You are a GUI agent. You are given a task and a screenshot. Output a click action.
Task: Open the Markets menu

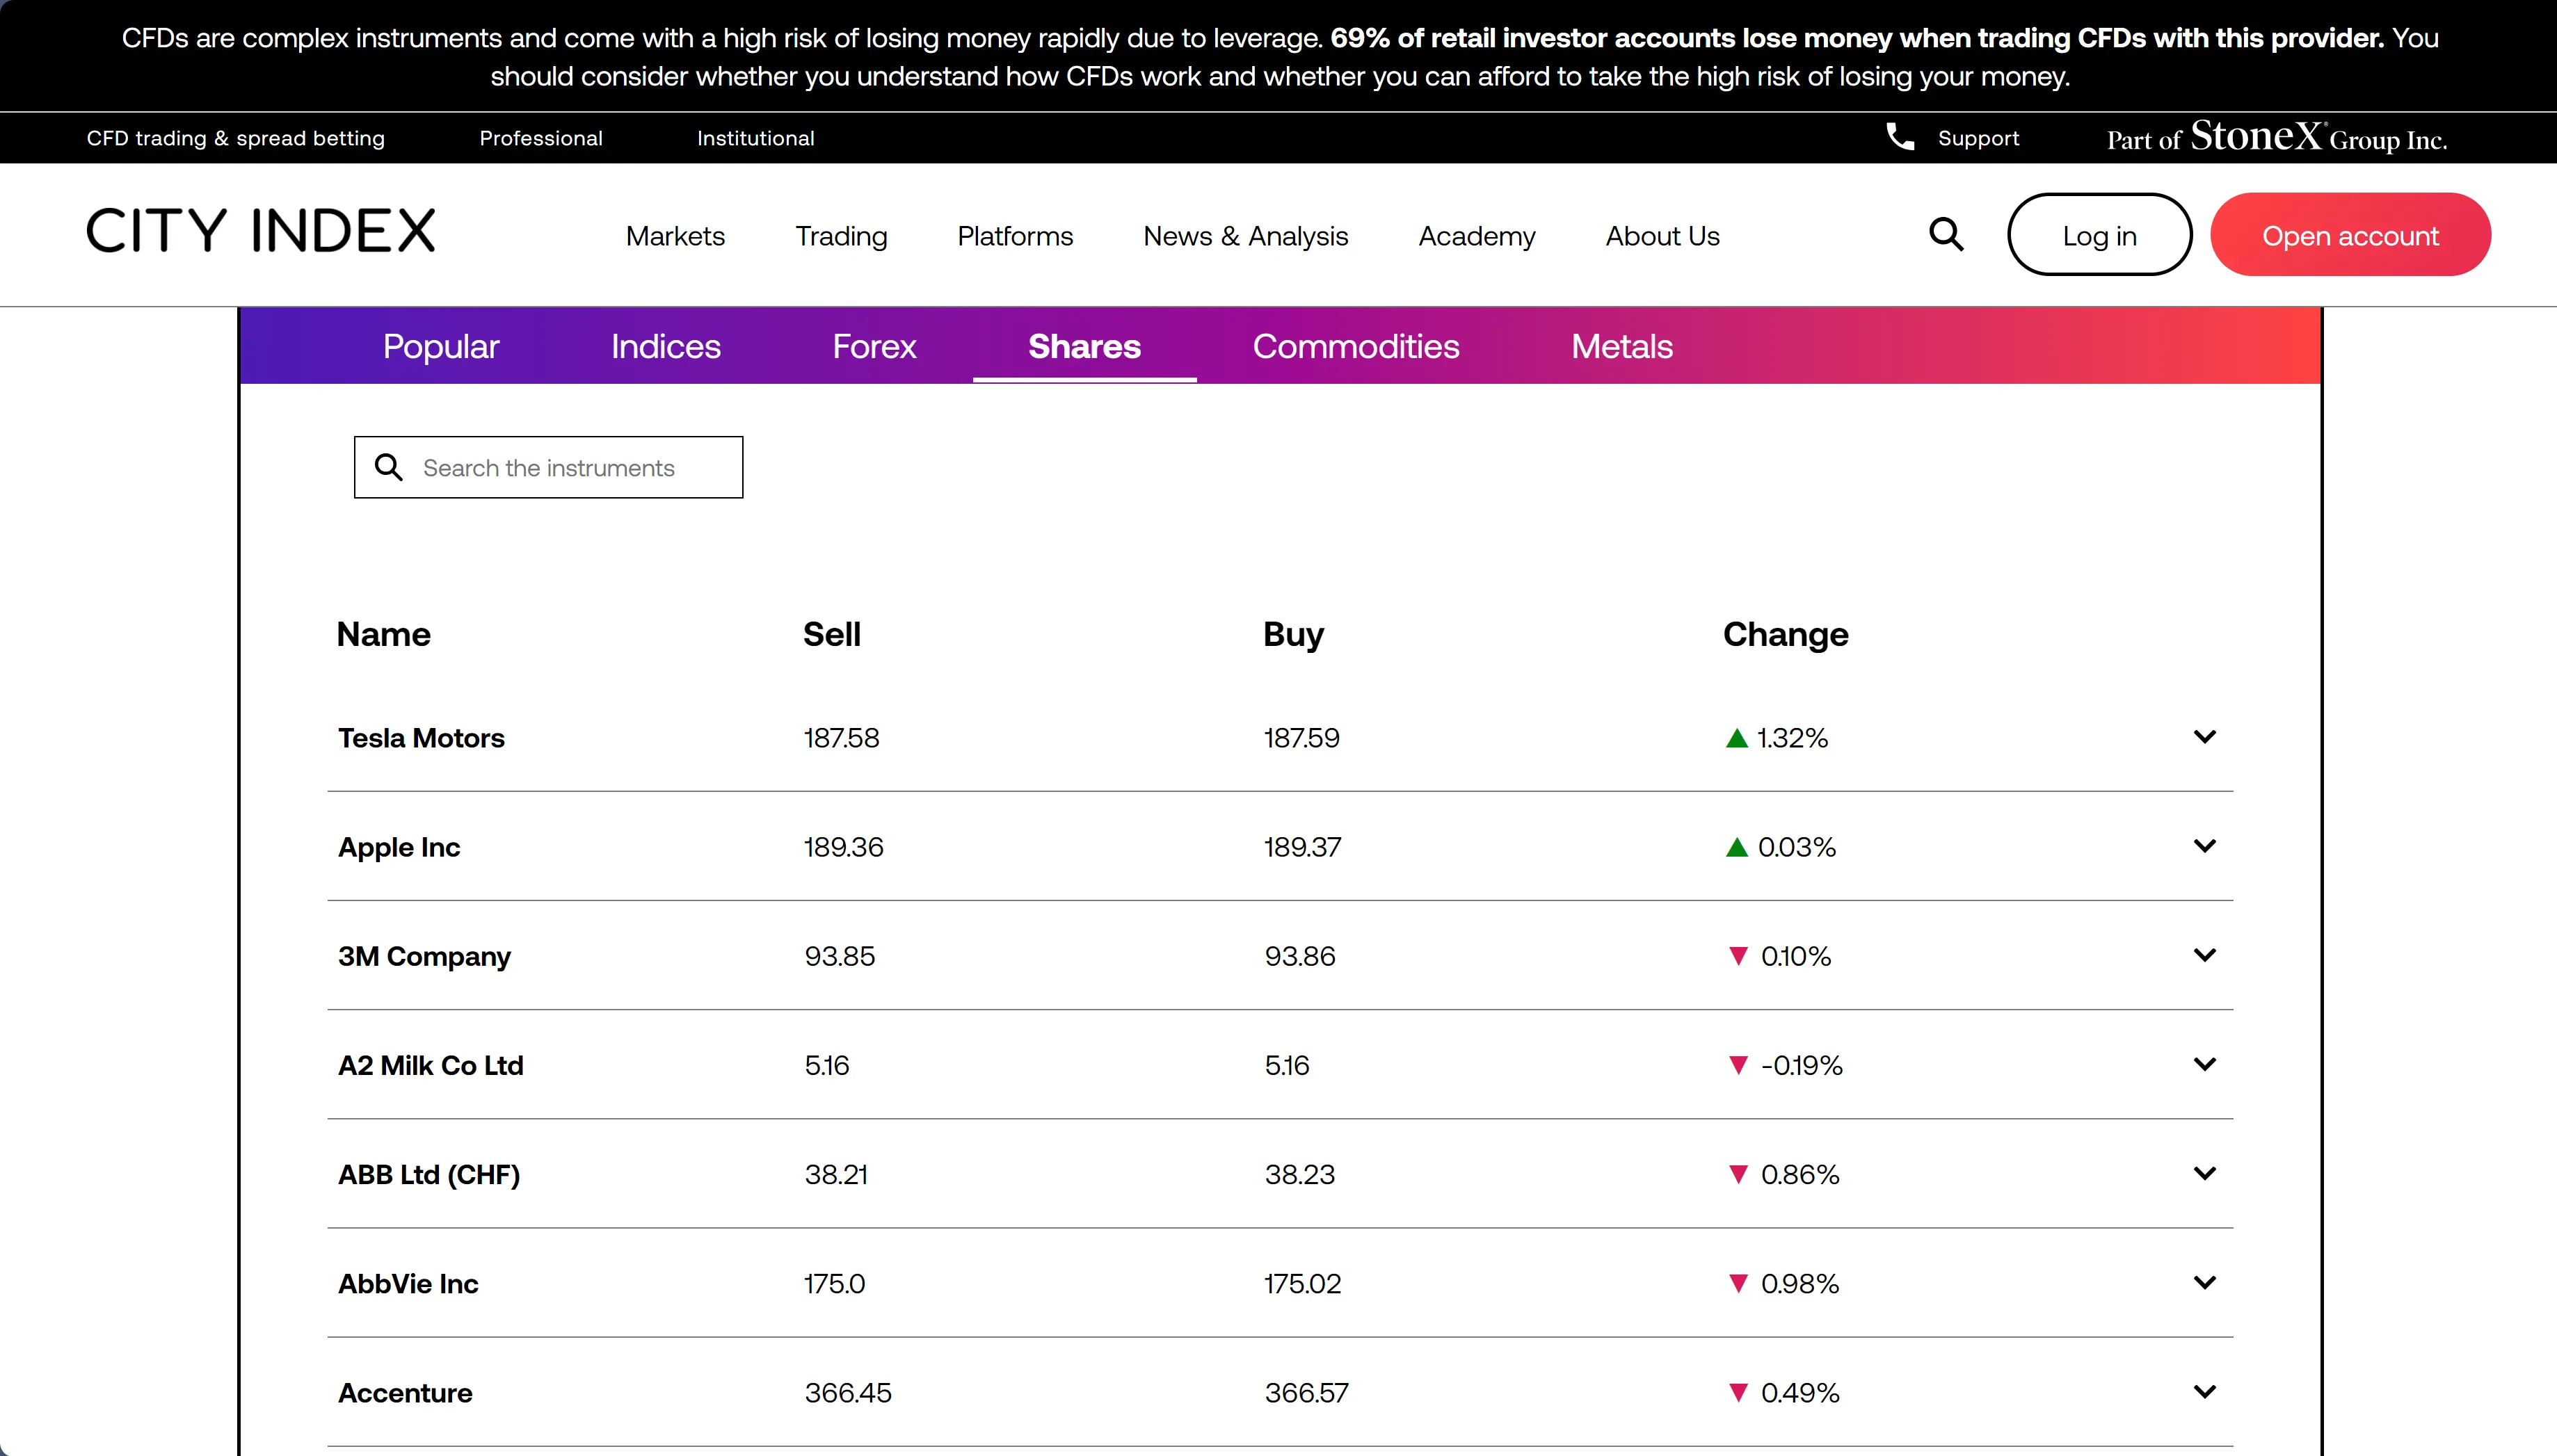point(675,236)
